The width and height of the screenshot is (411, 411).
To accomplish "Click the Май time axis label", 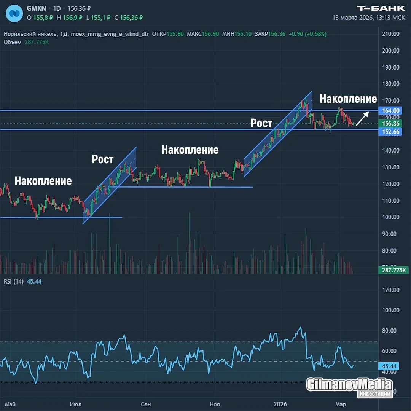I will [10, 404].
